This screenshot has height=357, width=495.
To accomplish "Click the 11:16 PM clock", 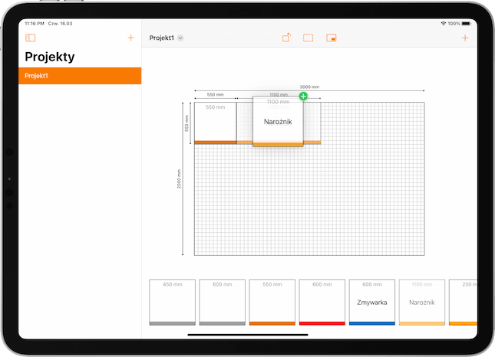I will [35, 24].
